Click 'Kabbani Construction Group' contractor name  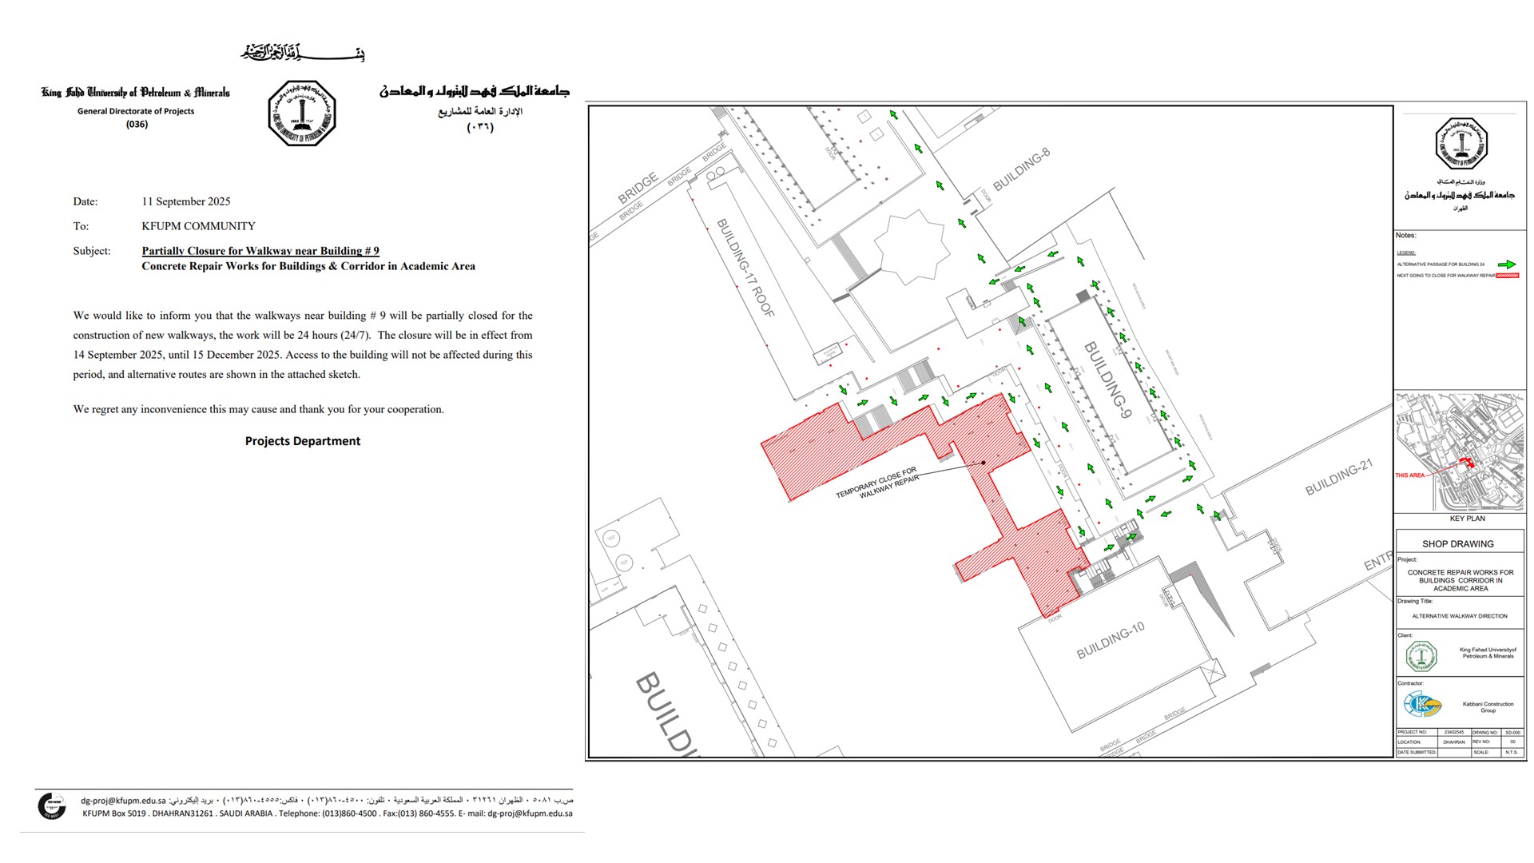1488,707
